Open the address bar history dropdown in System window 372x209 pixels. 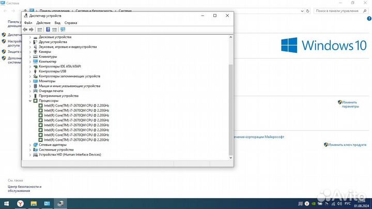pyautogui.click(x=302, y=11)
